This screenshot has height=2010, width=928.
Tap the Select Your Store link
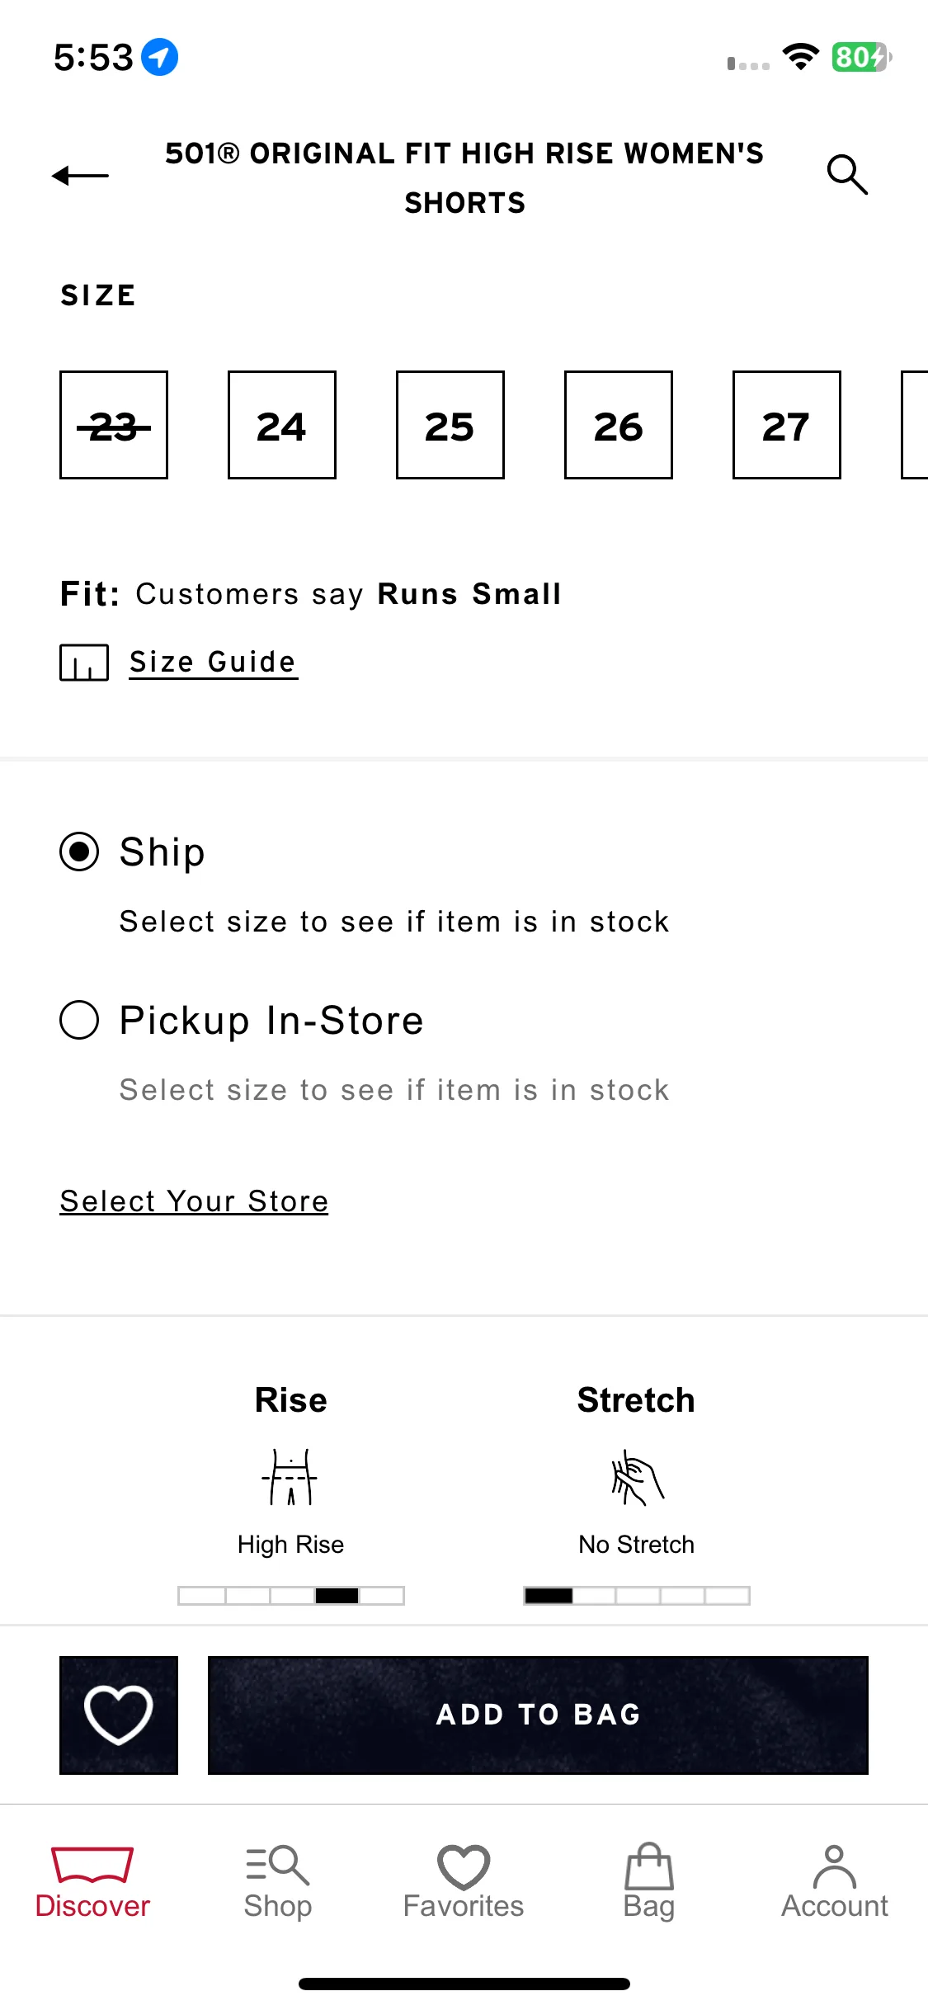pos(194,1201)
